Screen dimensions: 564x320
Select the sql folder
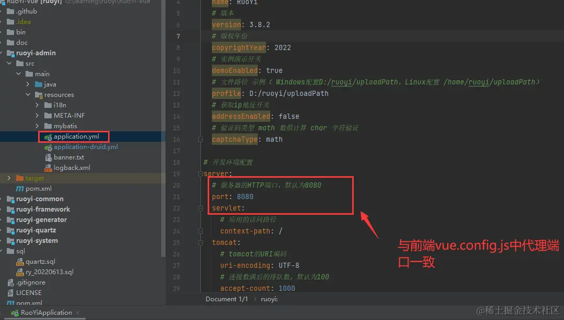[20, 251]
